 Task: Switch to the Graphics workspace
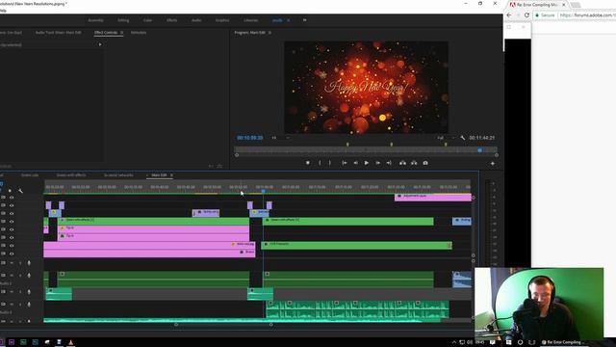(x=222, y=20)
